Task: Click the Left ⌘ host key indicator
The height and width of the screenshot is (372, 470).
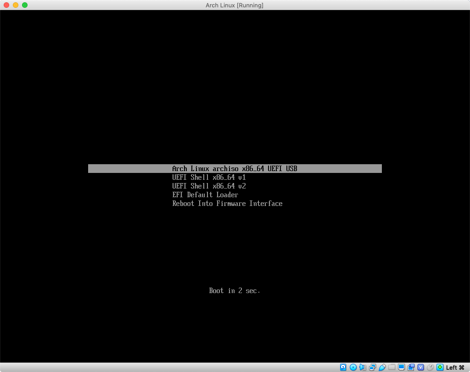Action: coord(455,367)
